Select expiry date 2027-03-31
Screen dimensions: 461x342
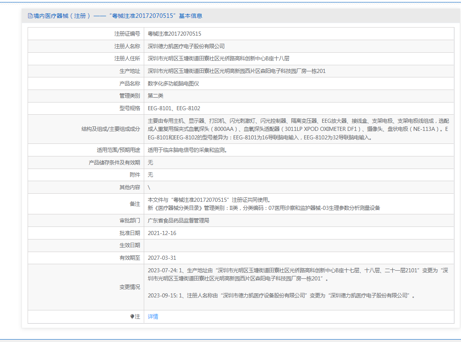[x=162, y=258]
